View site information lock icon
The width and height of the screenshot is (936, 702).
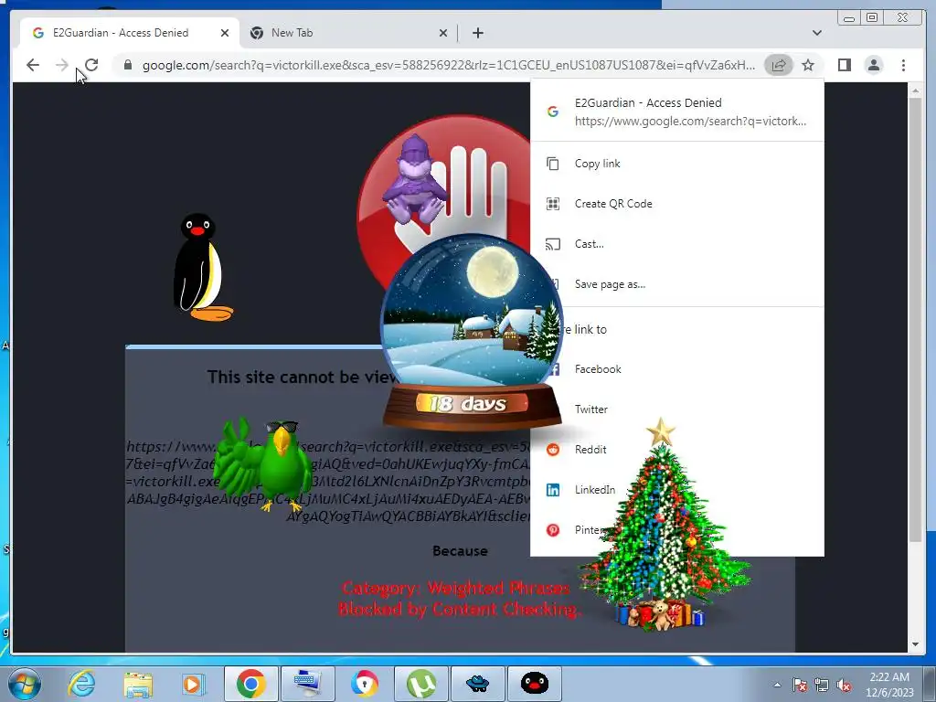128,65
